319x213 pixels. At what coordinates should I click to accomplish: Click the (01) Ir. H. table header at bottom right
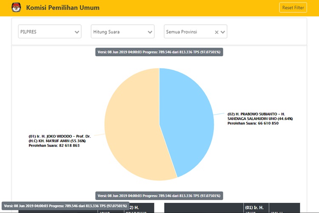(x=256, y=208)
